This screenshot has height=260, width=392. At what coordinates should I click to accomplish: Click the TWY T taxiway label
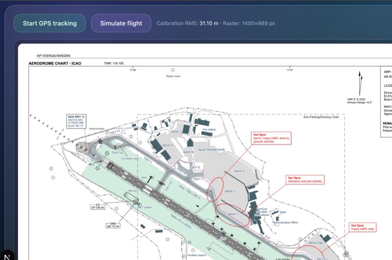pyautogui.click(x=198, y=179)
